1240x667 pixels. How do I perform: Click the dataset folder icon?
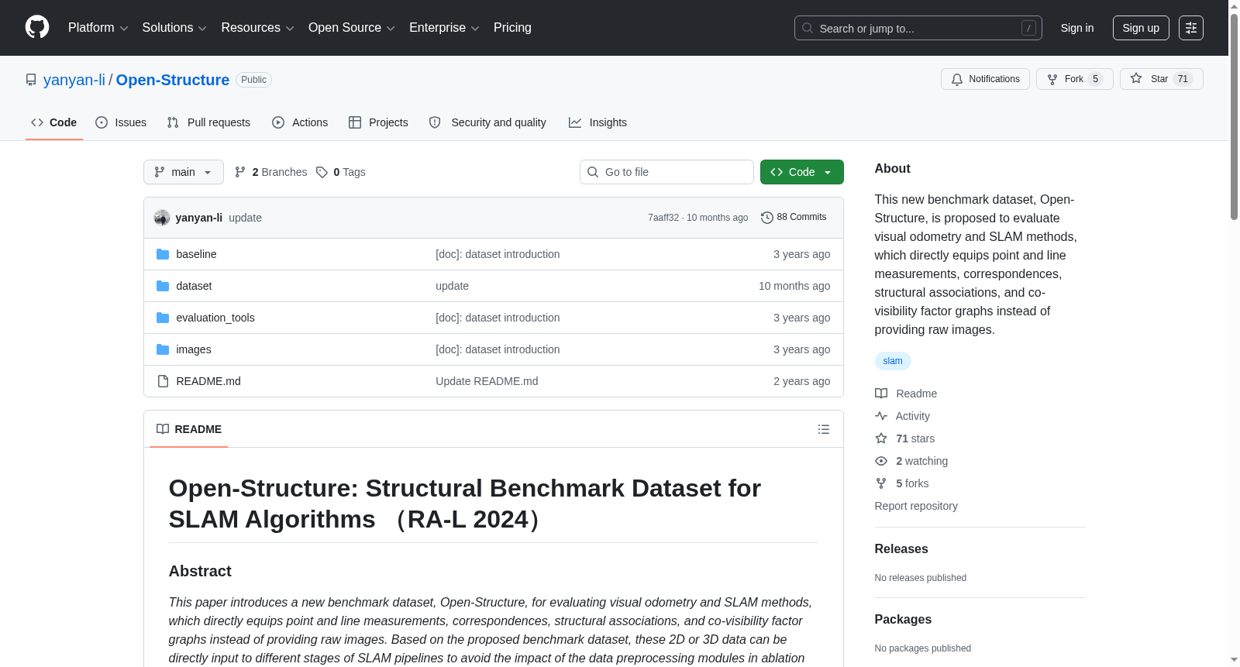[x=163, y=286]
